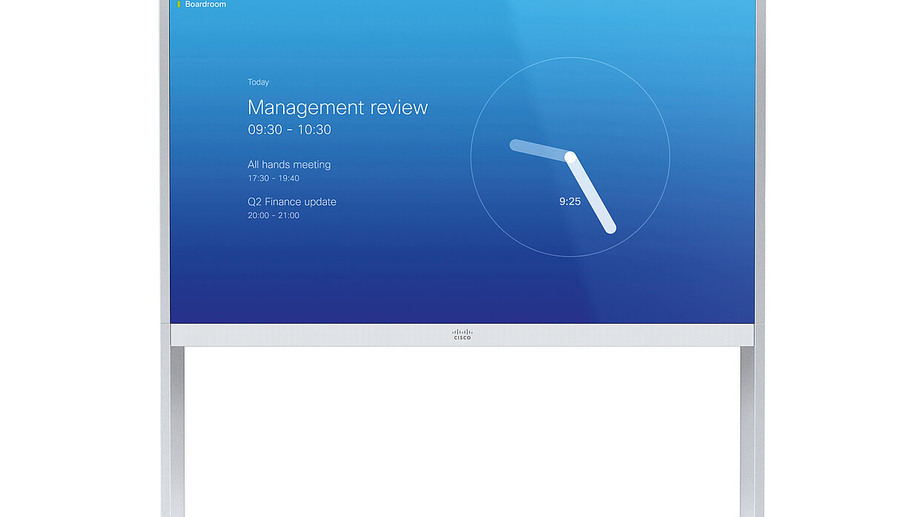The height and width of the screenshot is (517, 919).
Task: Click the 17:30 - 19:40 time text
Action: pos(273,179)
